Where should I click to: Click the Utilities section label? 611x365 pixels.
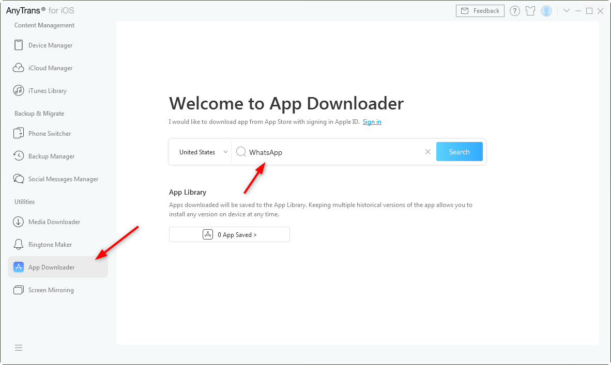pos(24,201)
